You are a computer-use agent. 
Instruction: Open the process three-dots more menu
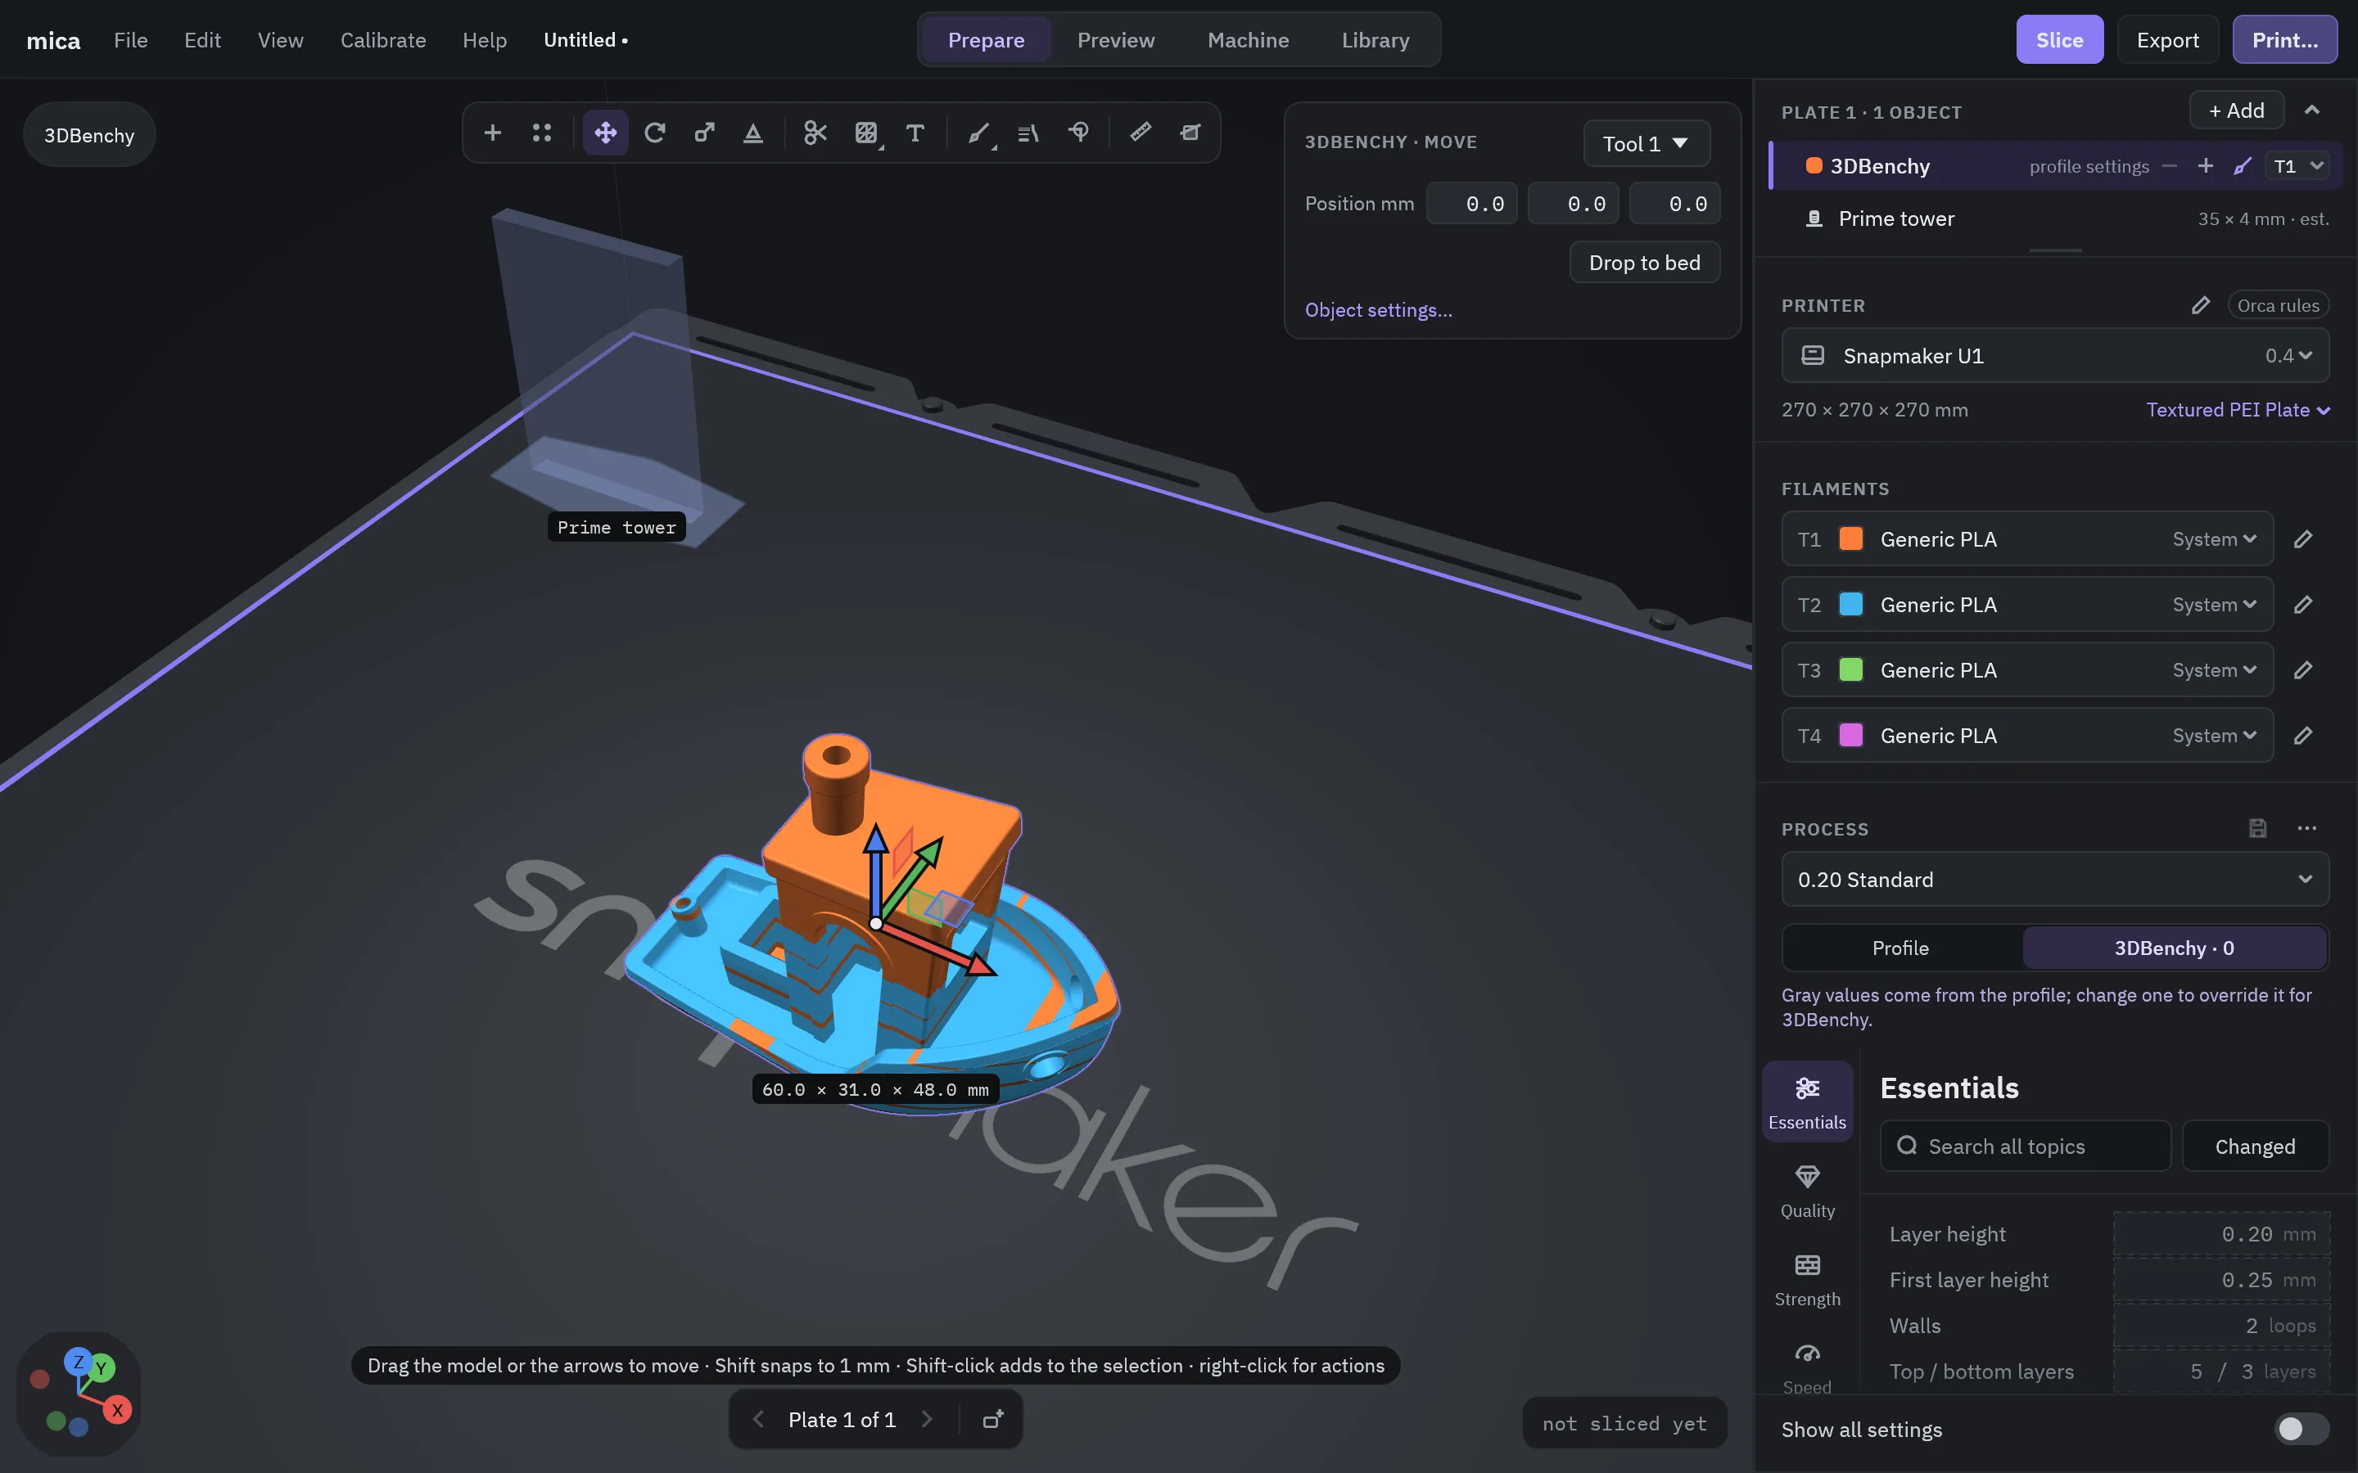click(x=2306, y=828)
